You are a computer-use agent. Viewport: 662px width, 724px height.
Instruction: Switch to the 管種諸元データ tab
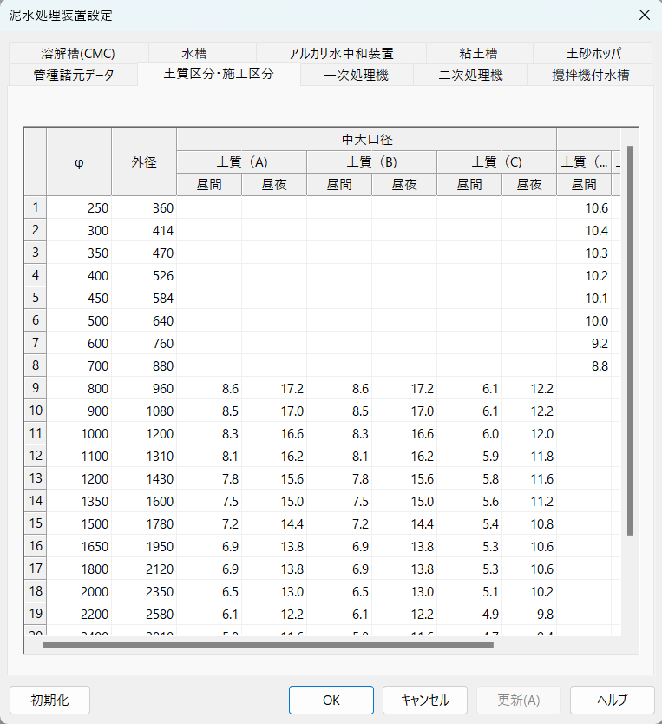(74, 75)
